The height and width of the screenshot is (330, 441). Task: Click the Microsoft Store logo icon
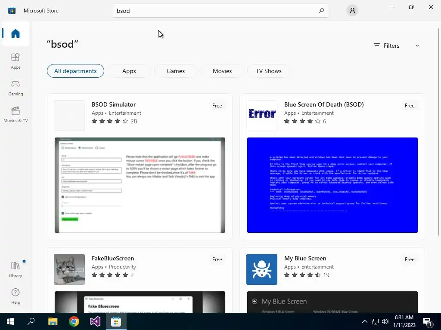pos(12,11)
